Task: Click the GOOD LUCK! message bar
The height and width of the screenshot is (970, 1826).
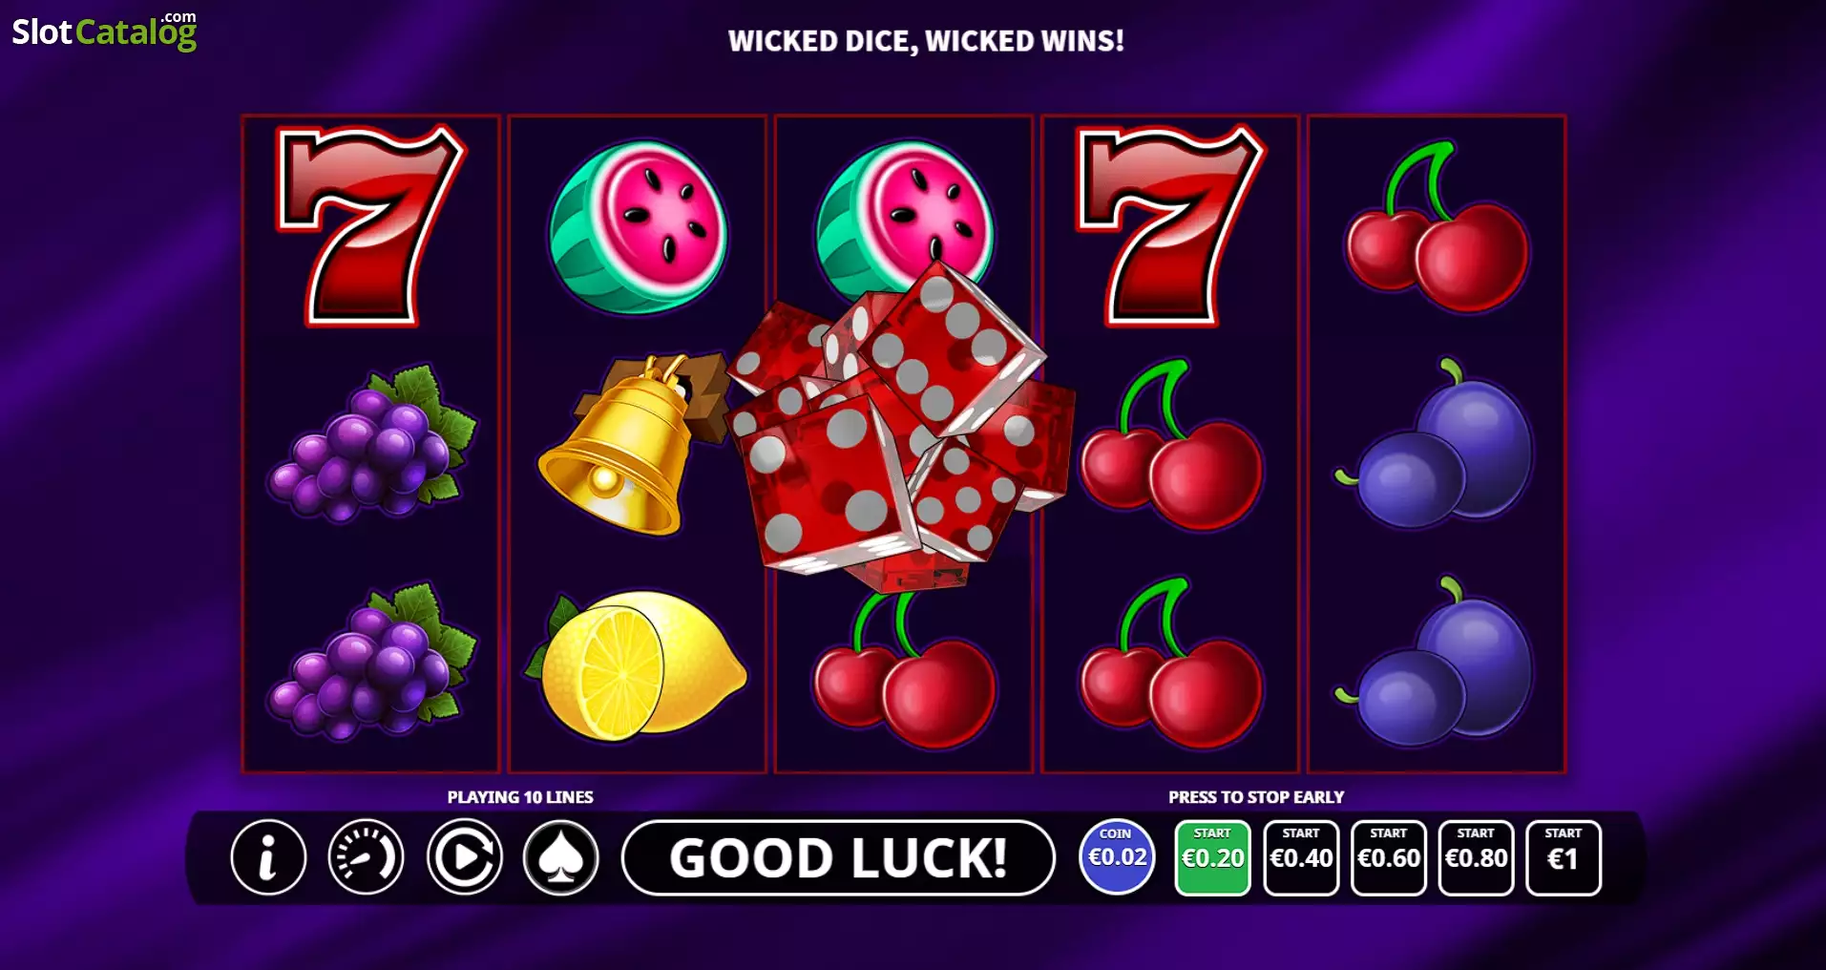Action: click(838, 857)
